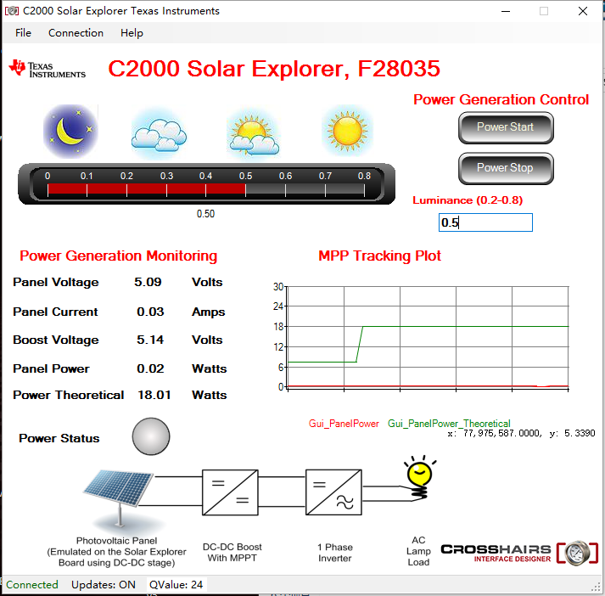Click the night moon weather icon
605x596 pixels.
pyautogui.click(x=70, y=132)
